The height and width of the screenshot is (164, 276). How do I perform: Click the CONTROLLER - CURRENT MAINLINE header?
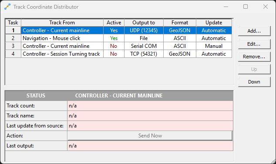point(119,96)
